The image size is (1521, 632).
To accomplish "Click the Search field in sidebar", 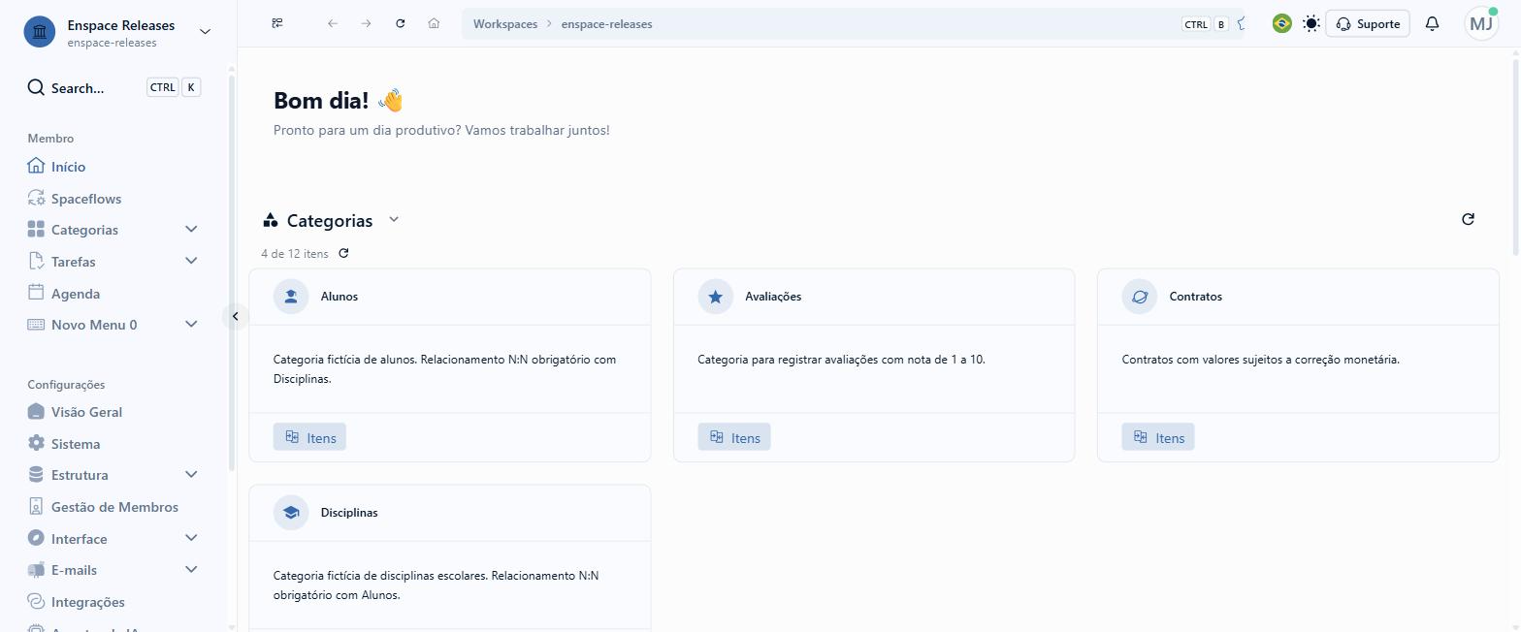I will 114,87.
